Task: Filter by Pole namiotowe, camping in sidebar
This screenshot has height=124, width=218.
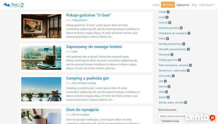Action: [173, 65]
